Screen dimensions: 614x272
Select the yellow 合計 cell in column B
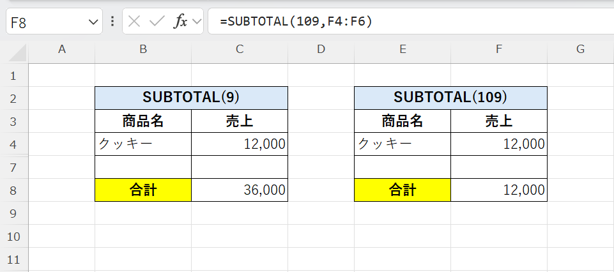pos(143,190)
